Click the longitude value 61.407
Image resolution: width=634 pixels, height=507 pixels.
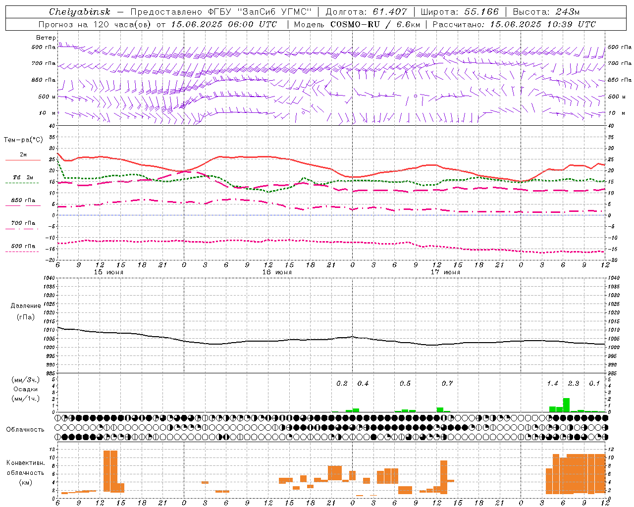pyautogui.click(x=390, y=12)
